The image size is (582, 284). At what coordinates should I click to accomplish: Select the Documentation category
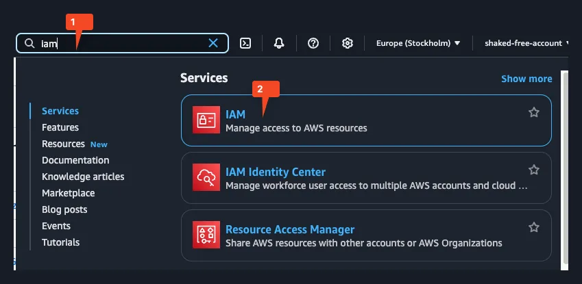[75, 160]
